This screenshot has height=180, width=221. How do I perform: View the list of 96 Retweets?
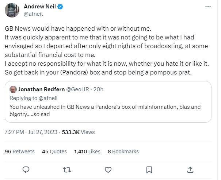[x=19, y=152]
